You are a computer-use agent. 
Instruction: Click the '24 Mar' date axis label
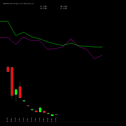pyautogui.click(x=56, y=120)
